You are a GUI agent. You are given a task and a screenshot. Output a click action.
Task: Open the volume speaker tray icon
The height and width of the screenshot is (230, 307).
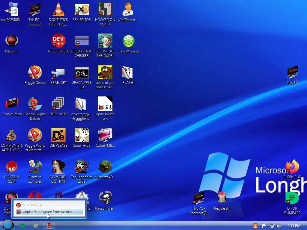tap(279, 226)
